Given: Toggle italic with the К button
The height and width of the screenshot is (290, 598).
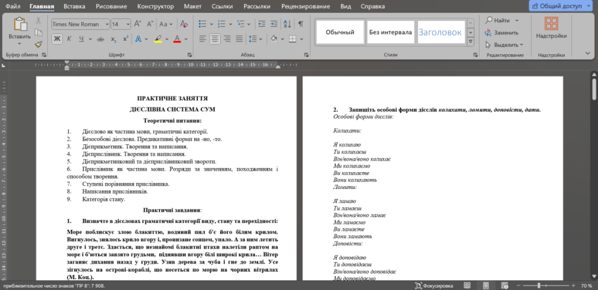Looking at the screenshot, I should [x=69, y=39].
